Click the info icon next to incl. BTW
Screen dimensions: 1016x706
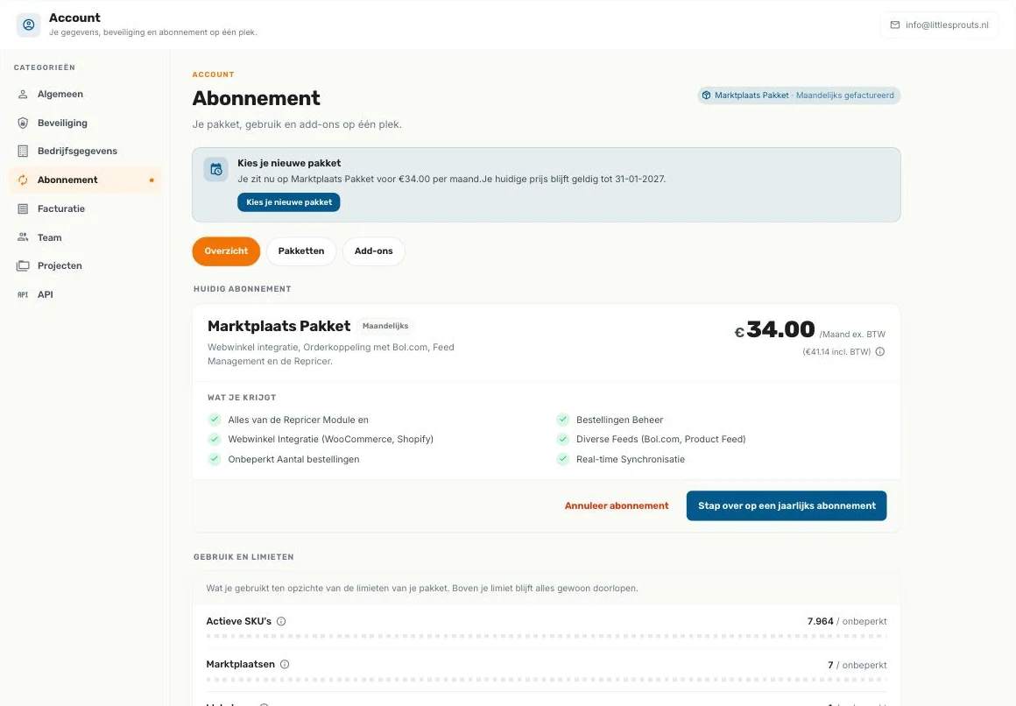point(880,352)
